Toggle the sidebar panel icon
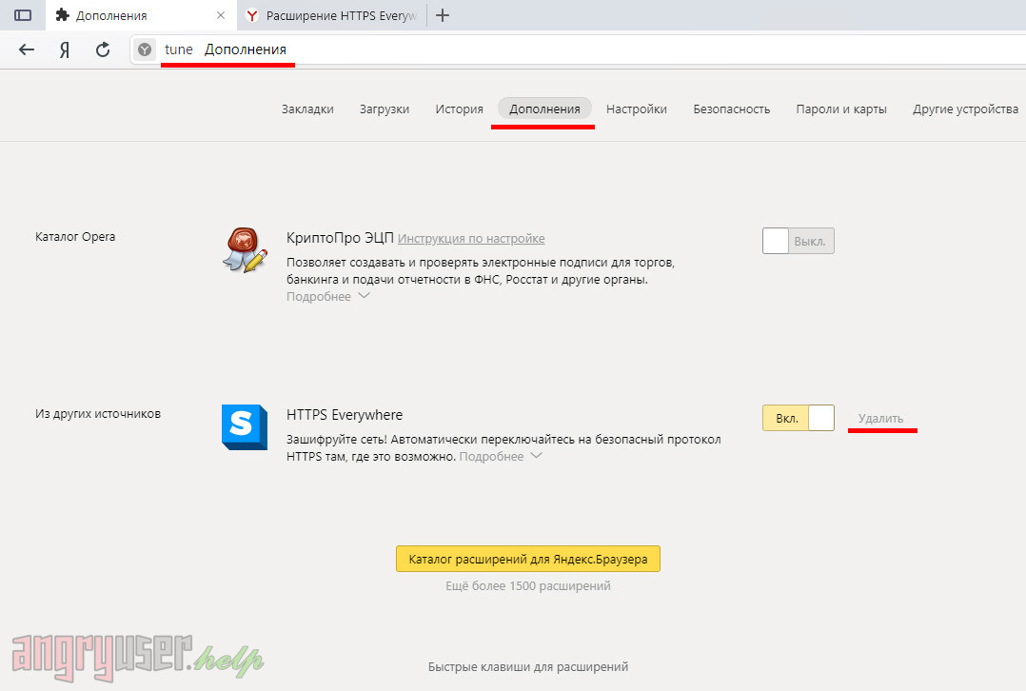This screenshot has height=691, width=1026. click(x=23, y=15)
